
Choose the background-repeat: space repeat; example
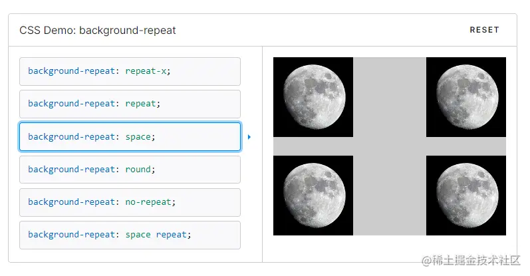130,235
